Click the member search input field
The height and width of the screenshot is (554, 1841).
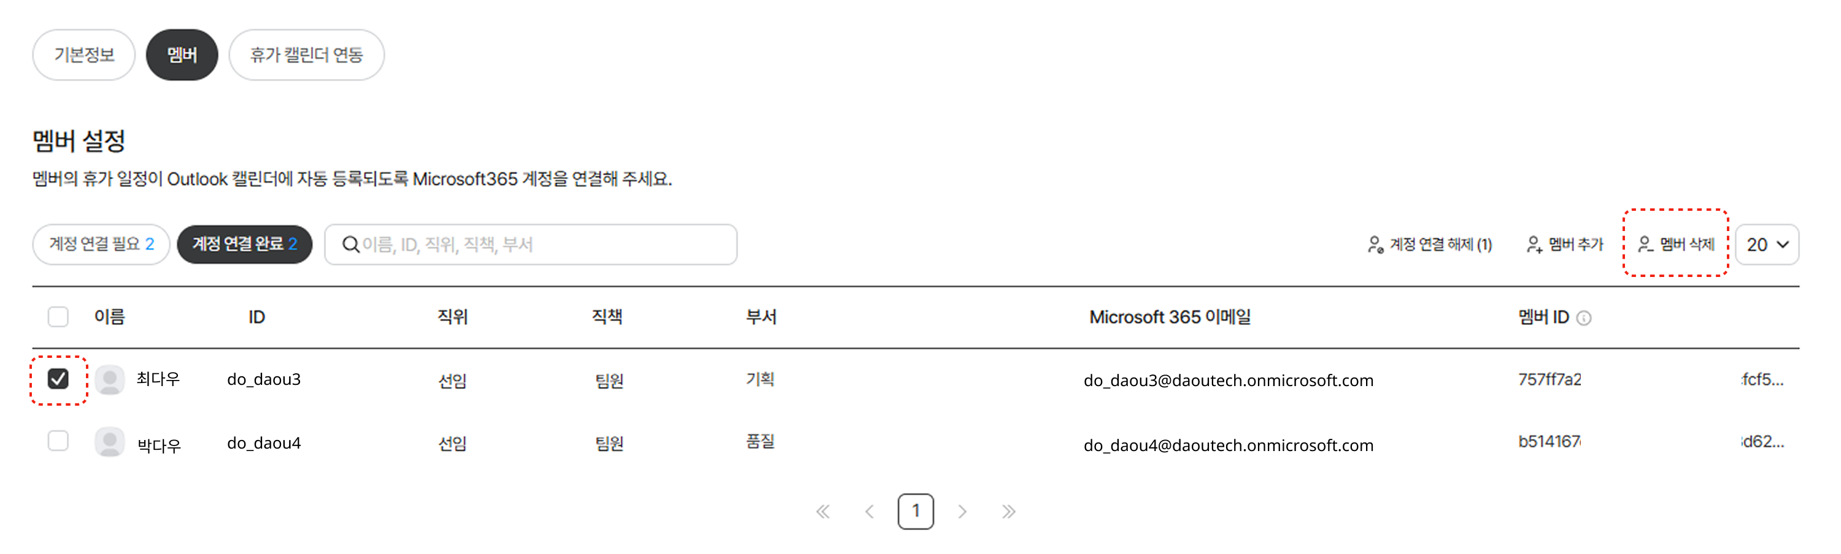pos(531,245)
